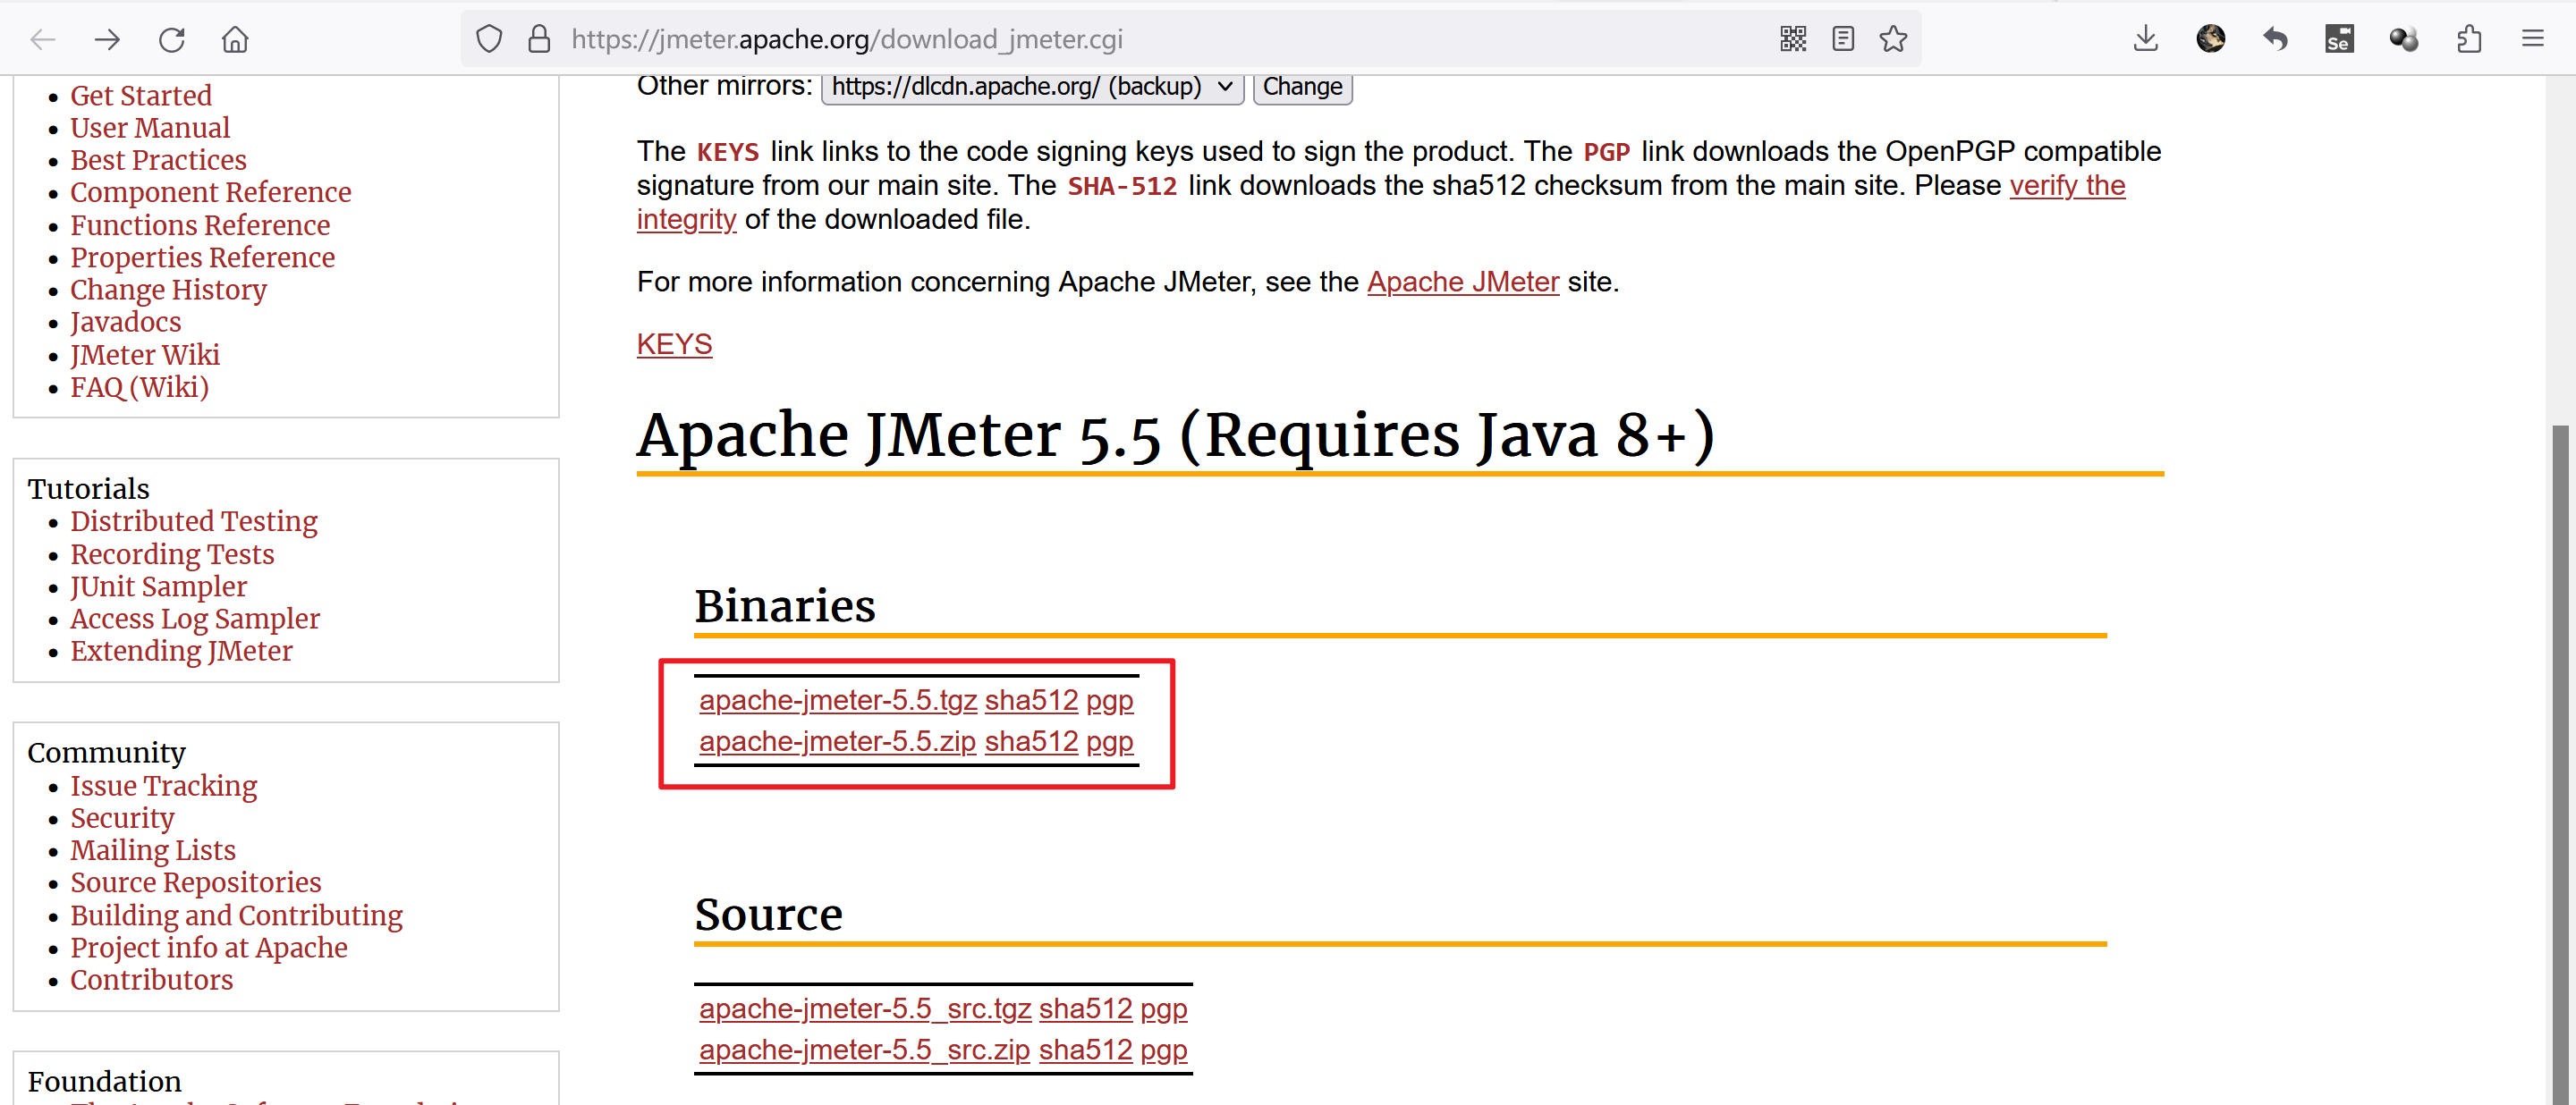The image size is (2576, 1105).
Task: Open Mailing Lists link
Action: (153, 850)
